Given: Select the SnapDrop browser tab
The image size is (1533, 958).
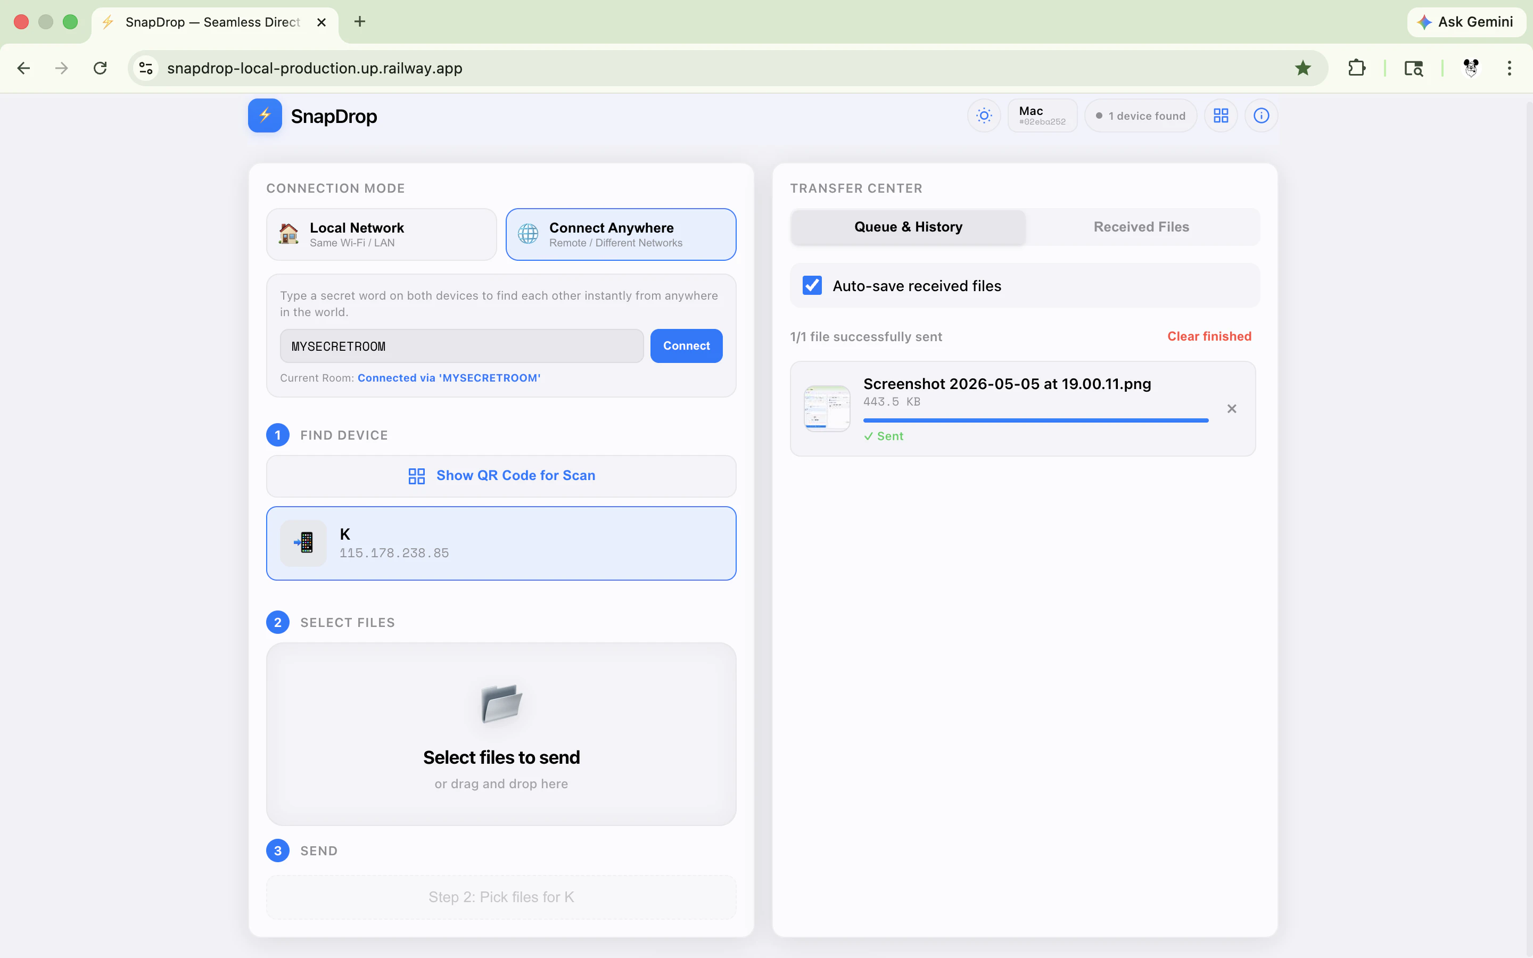Looking at the screenshot, I should (x=214, y=22).
